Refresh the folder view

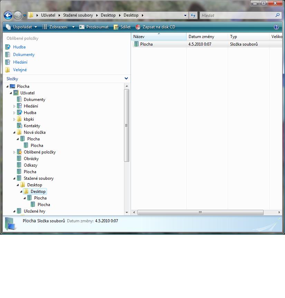pyautogui.click(x=193, y=16)
